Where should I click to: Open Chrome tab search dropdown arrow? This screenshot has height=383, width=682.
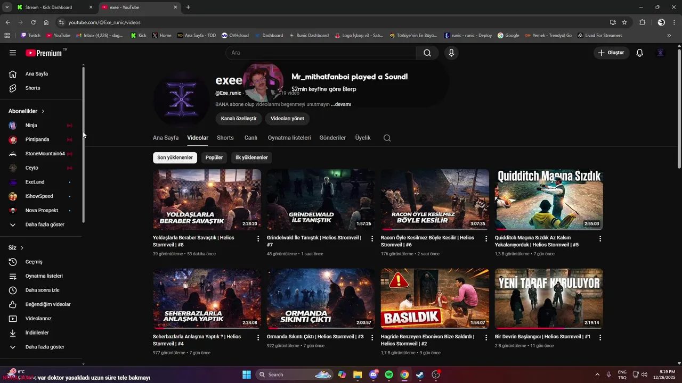pos(7,7)
